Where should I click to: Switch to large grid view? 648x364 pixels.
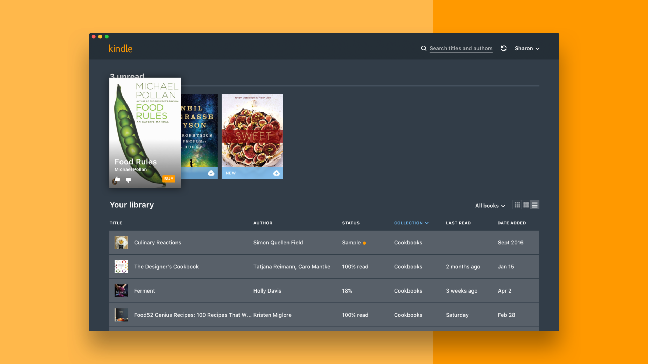526,205
